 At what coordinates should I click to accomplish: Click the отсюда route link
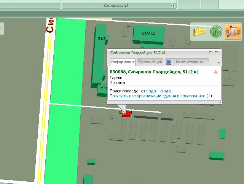pyautogui.click(x=148, y=91)
